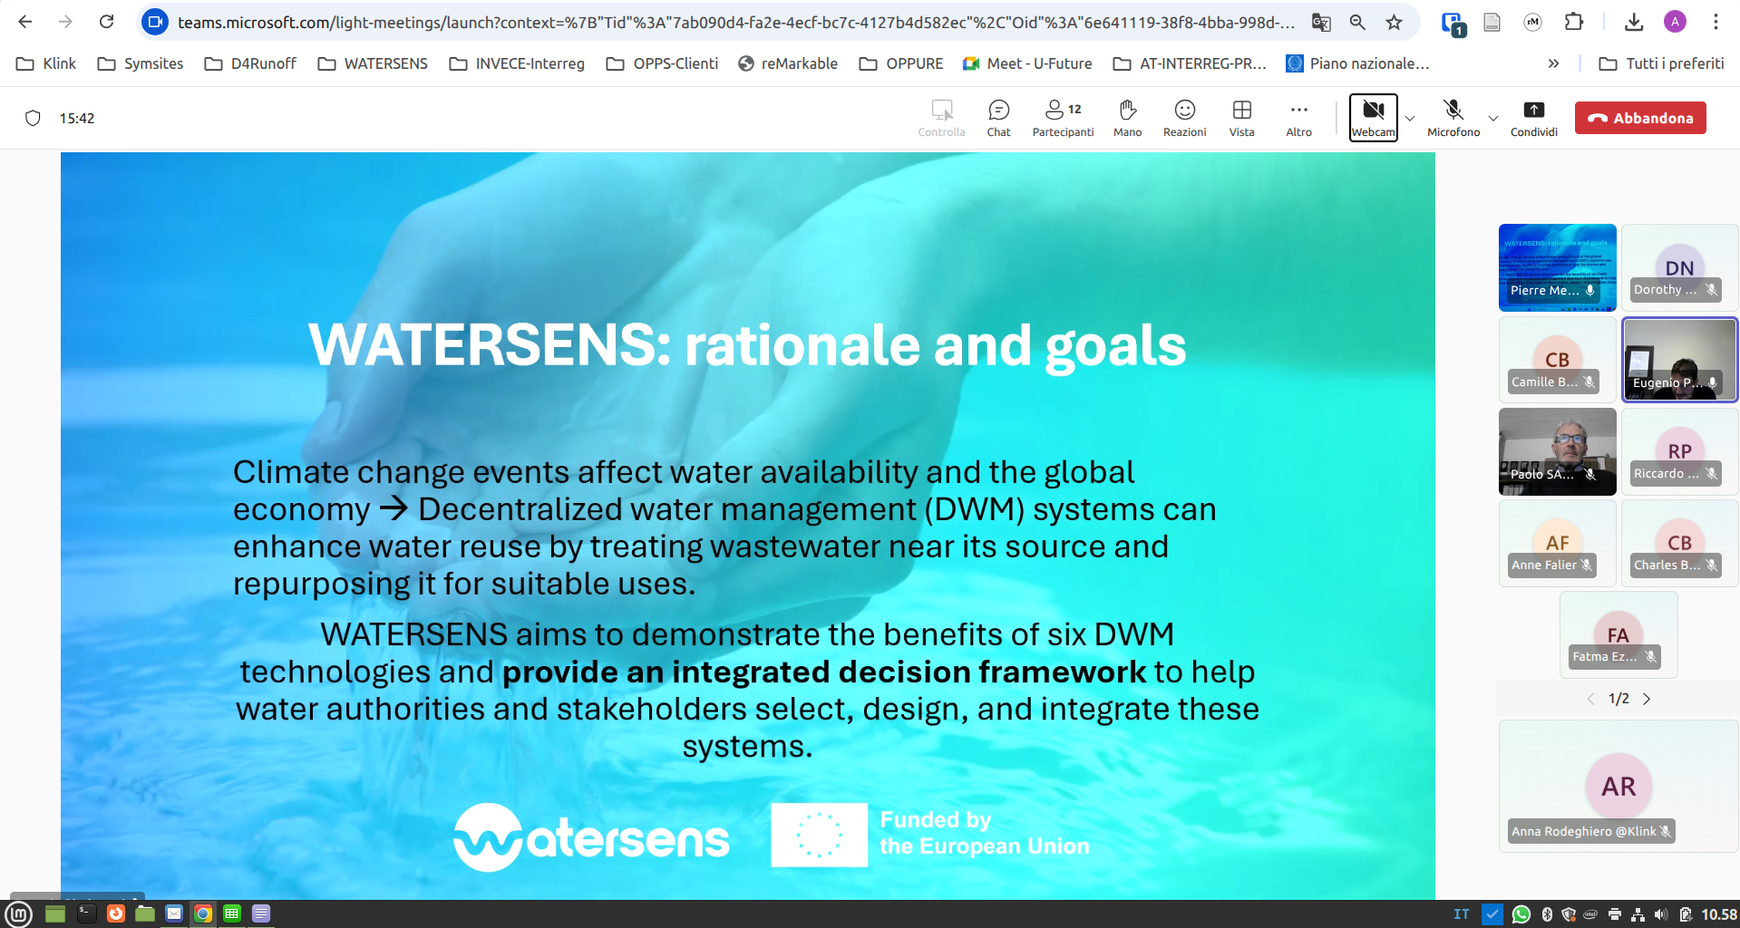Show the Partecipanti list
Screen dimensions: 1740x928
click(x=1061, y=118)
